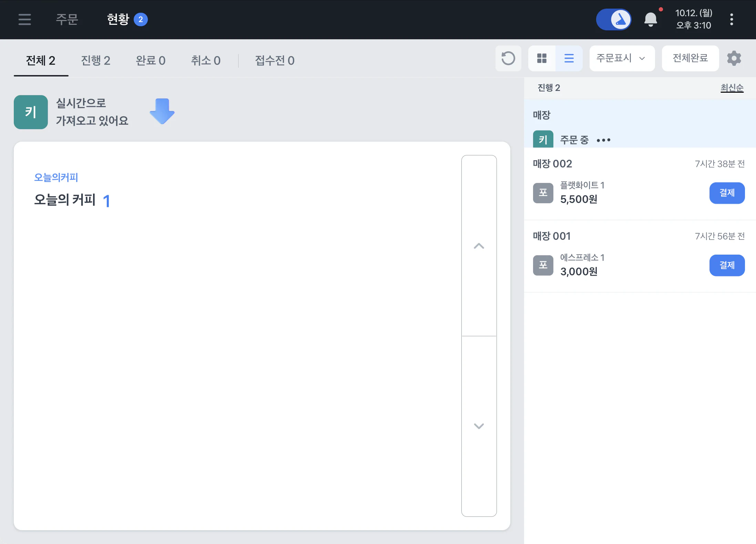
Task: Click the 키 icon beside 주문 중
Action: click(x=543, y=139)
